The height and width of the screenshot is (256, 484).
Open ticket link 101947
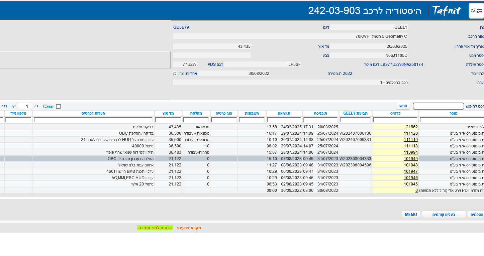410,171
